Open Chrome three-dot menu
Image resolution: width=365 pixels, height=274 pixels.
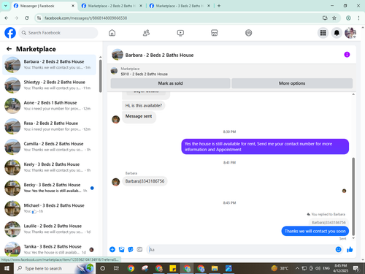[358, 18]
